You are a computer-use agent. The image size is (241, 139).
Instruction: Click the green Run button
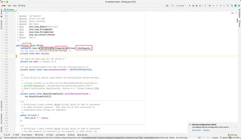pyautogui.click(x=190, y=6)
